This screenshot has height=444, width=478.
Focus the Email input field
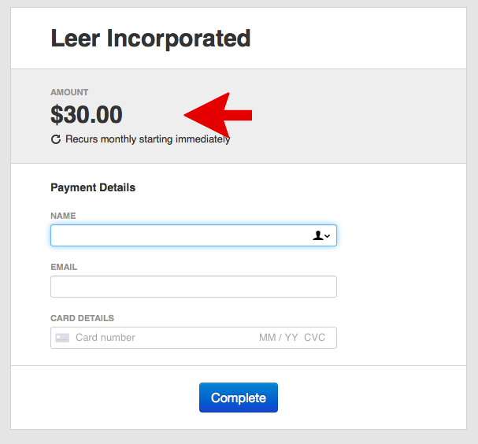pos(193,287)
